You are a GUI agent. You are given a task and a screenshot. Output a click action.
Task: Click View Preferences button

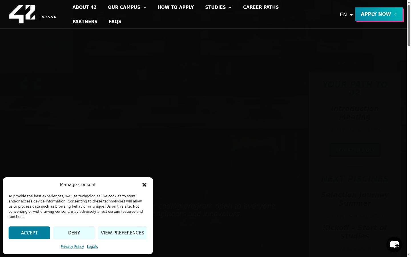point(122,233)
